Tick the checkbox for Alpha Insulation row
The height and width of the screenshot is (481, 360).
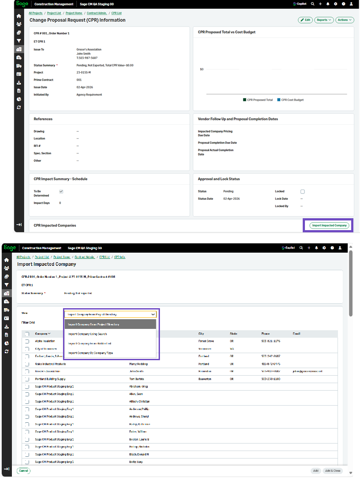(27, 341)
